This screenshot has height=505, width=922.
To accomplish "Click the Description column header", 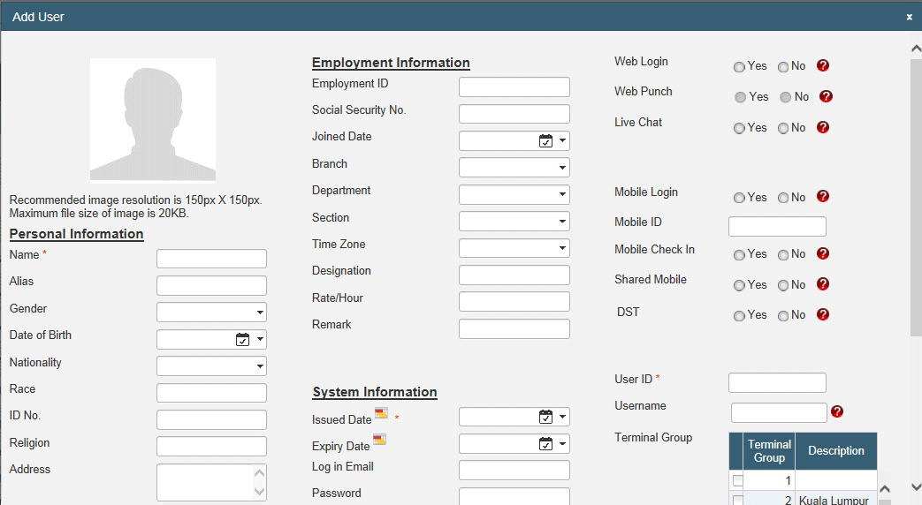I will (835, 451).
